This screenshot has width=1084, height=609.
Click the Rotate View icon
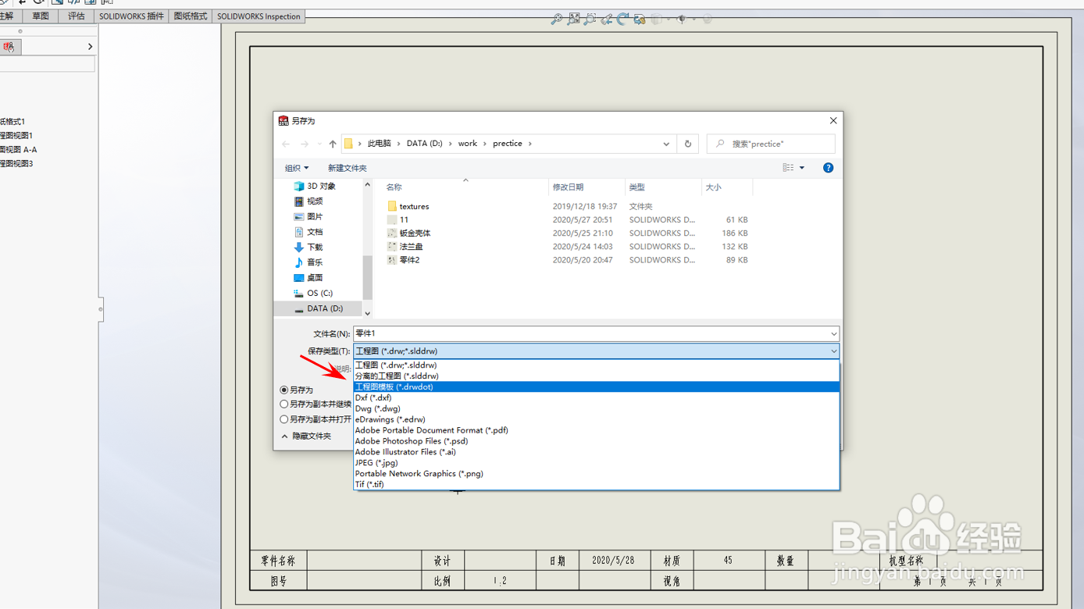coord(622,19)
